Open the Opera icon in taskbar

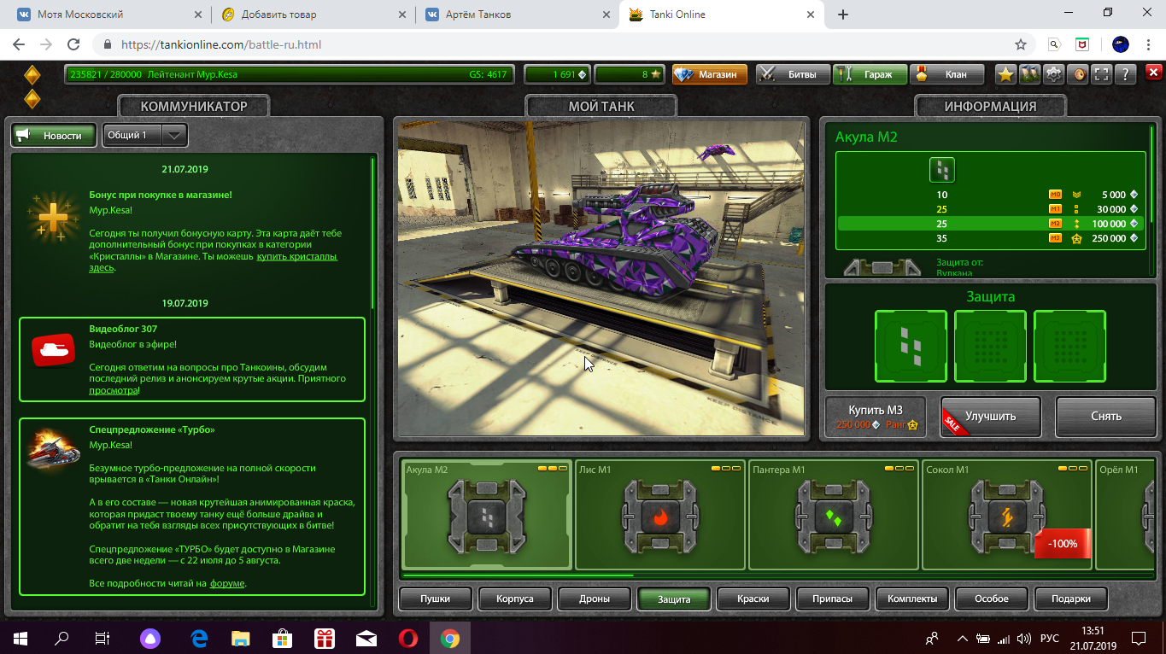point(407,638)
